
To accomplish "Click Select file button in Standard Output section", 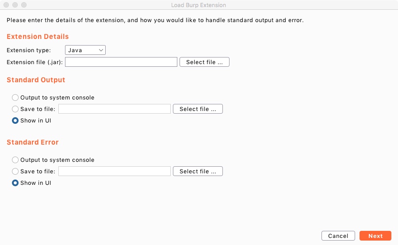I will tap(198, 109).
